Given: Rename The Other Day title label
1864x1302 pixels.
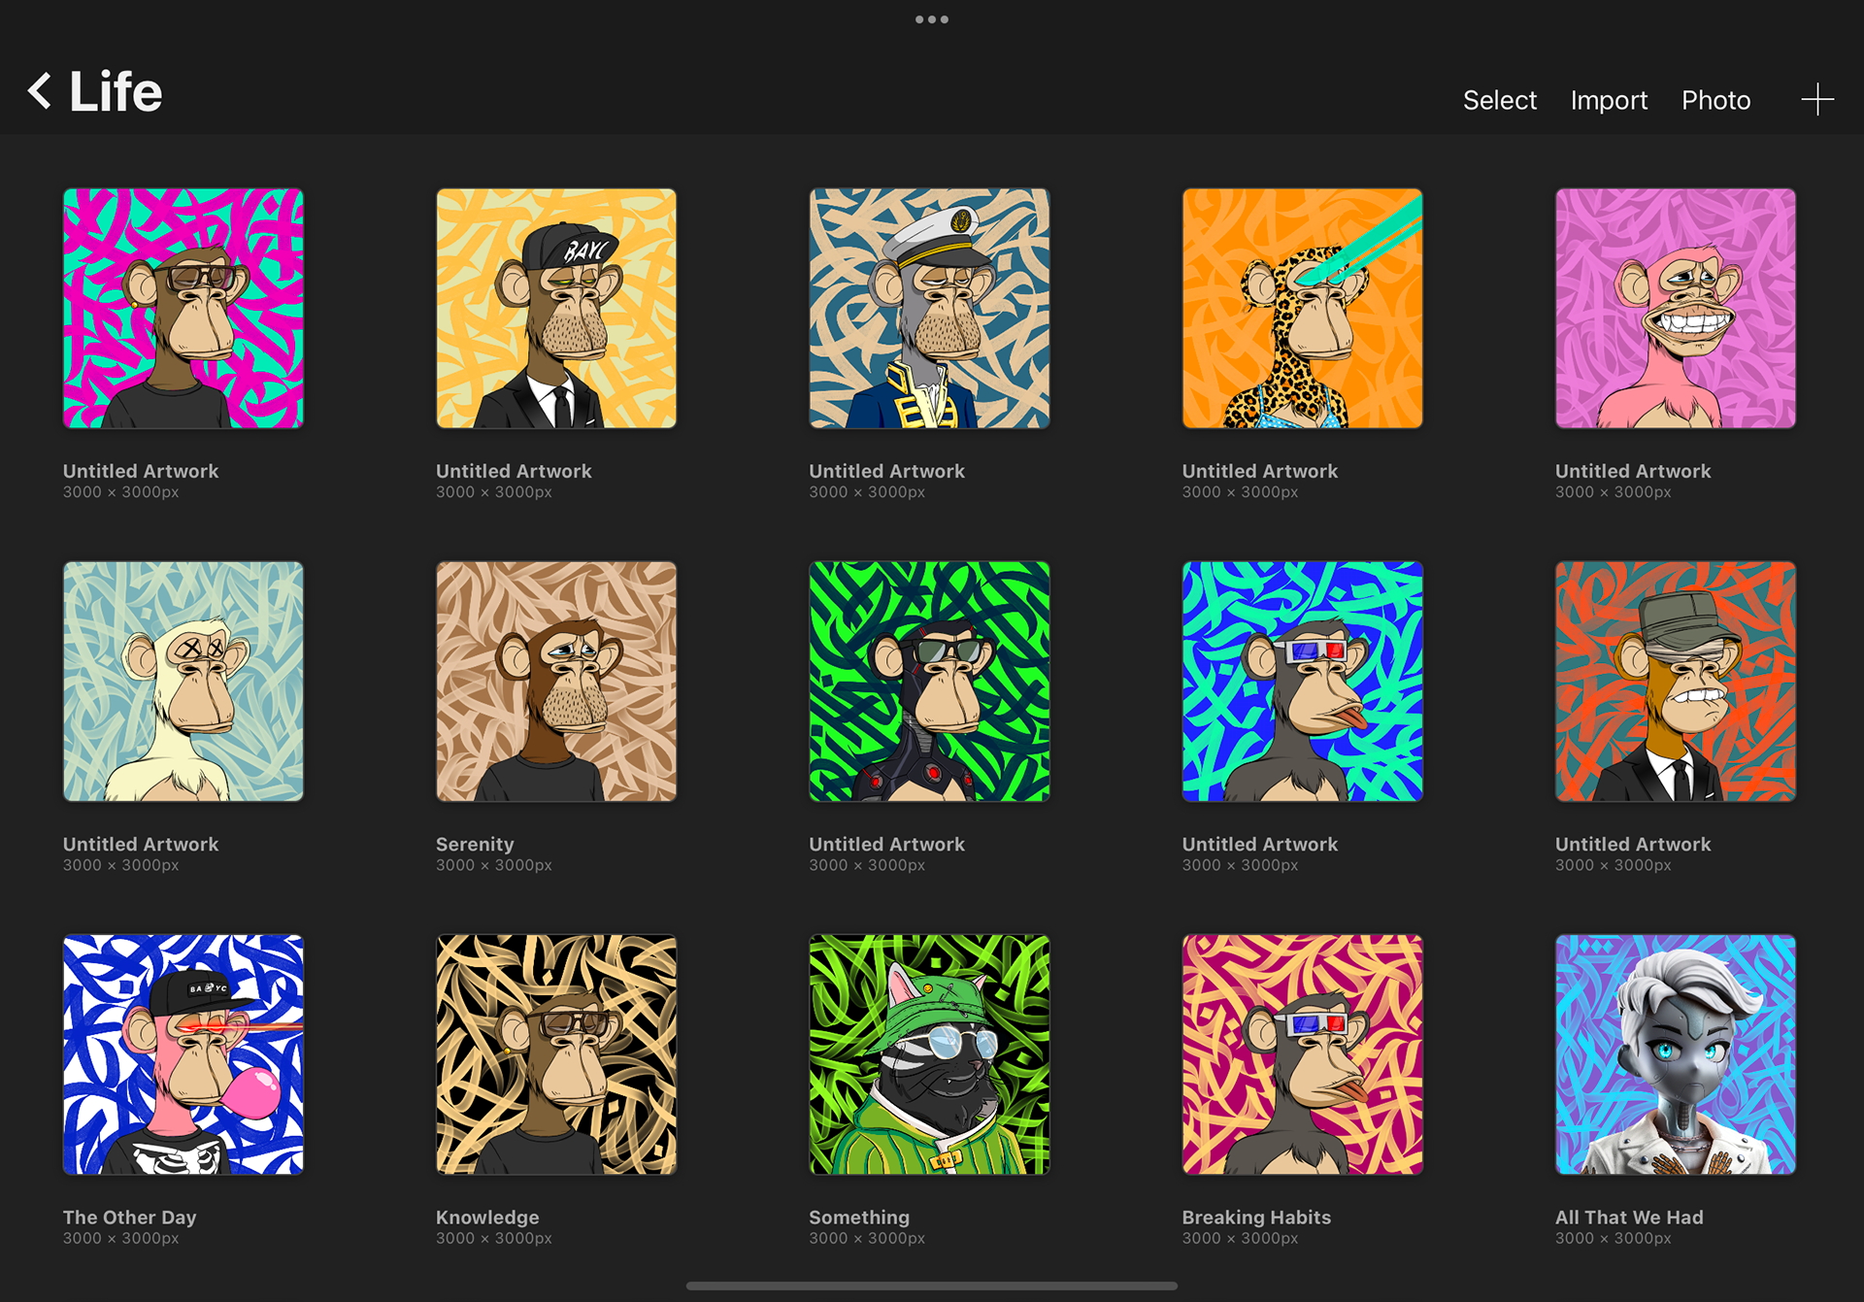Looking at the screenshot, I should [x=129, y=1218].
